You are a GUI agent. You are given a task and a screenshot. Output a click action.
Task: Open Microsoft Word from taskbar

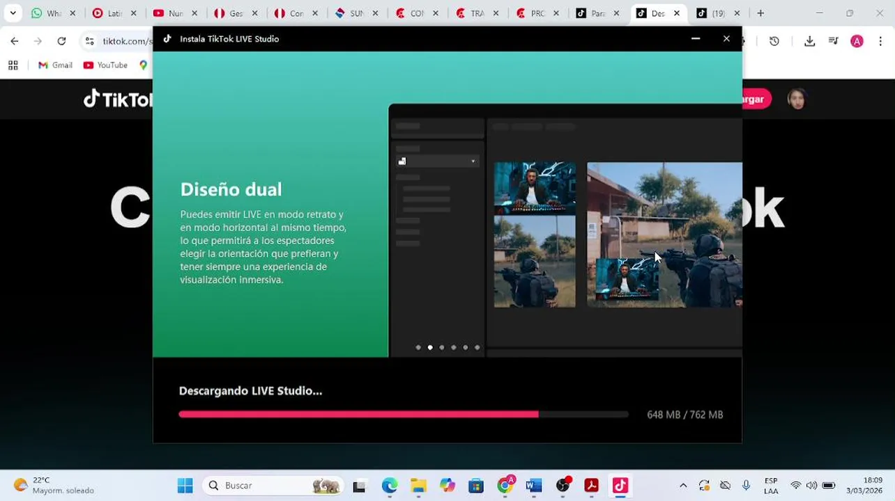534,486
